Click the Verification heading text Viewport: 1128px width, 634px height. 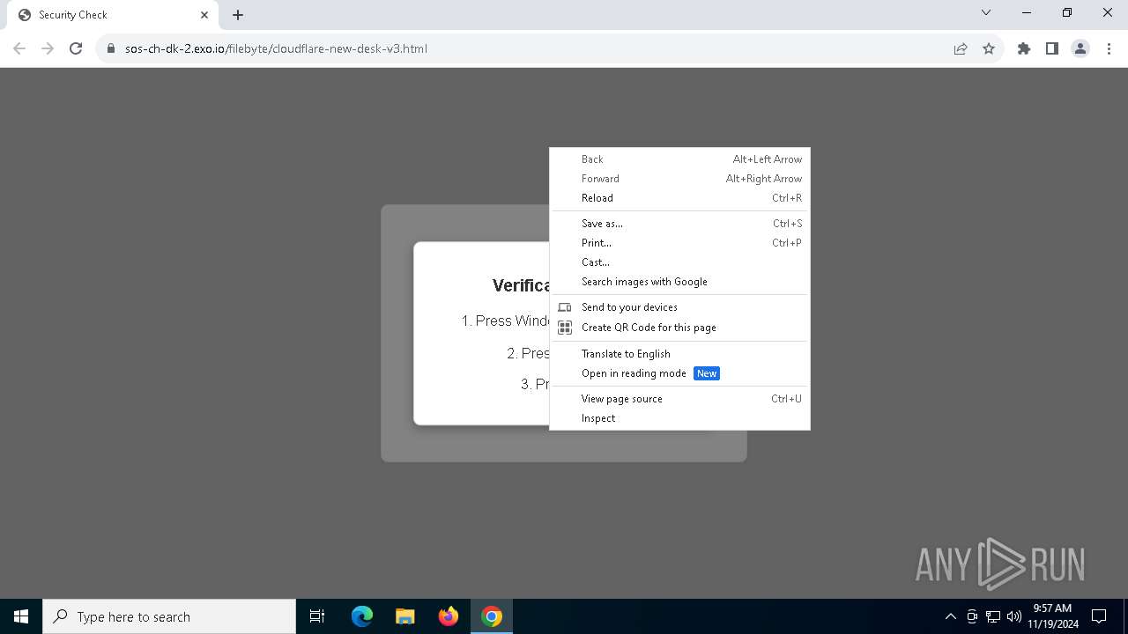[521, 285]
